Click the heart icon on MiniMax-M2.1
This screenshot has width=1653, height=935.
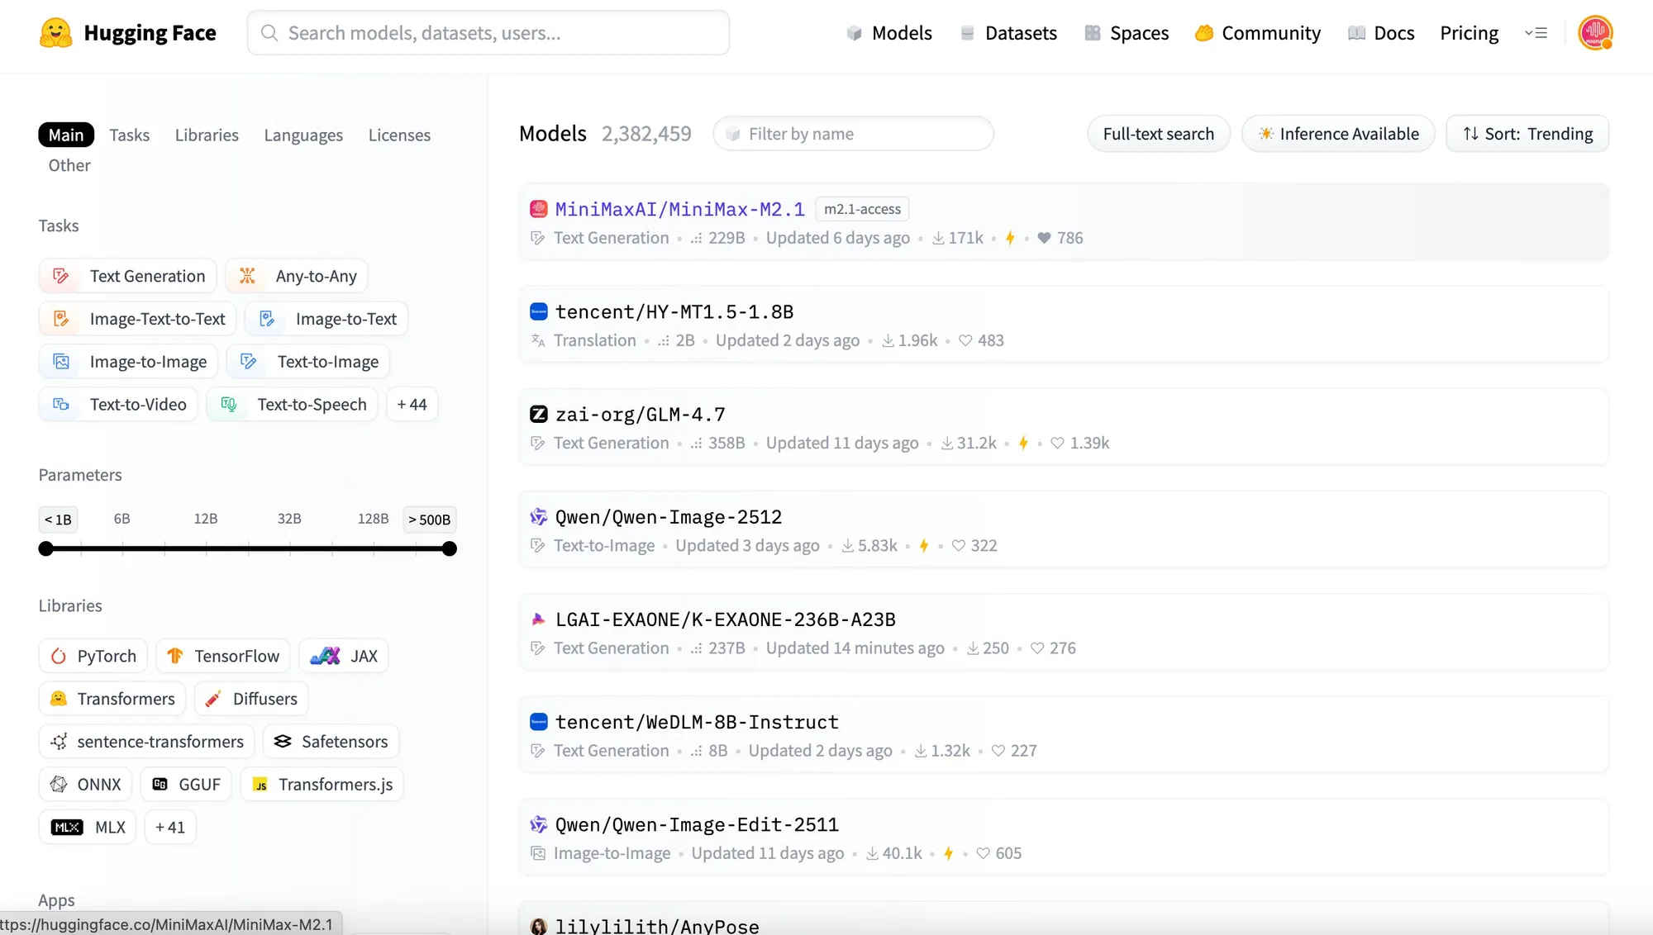[1044, 238]
